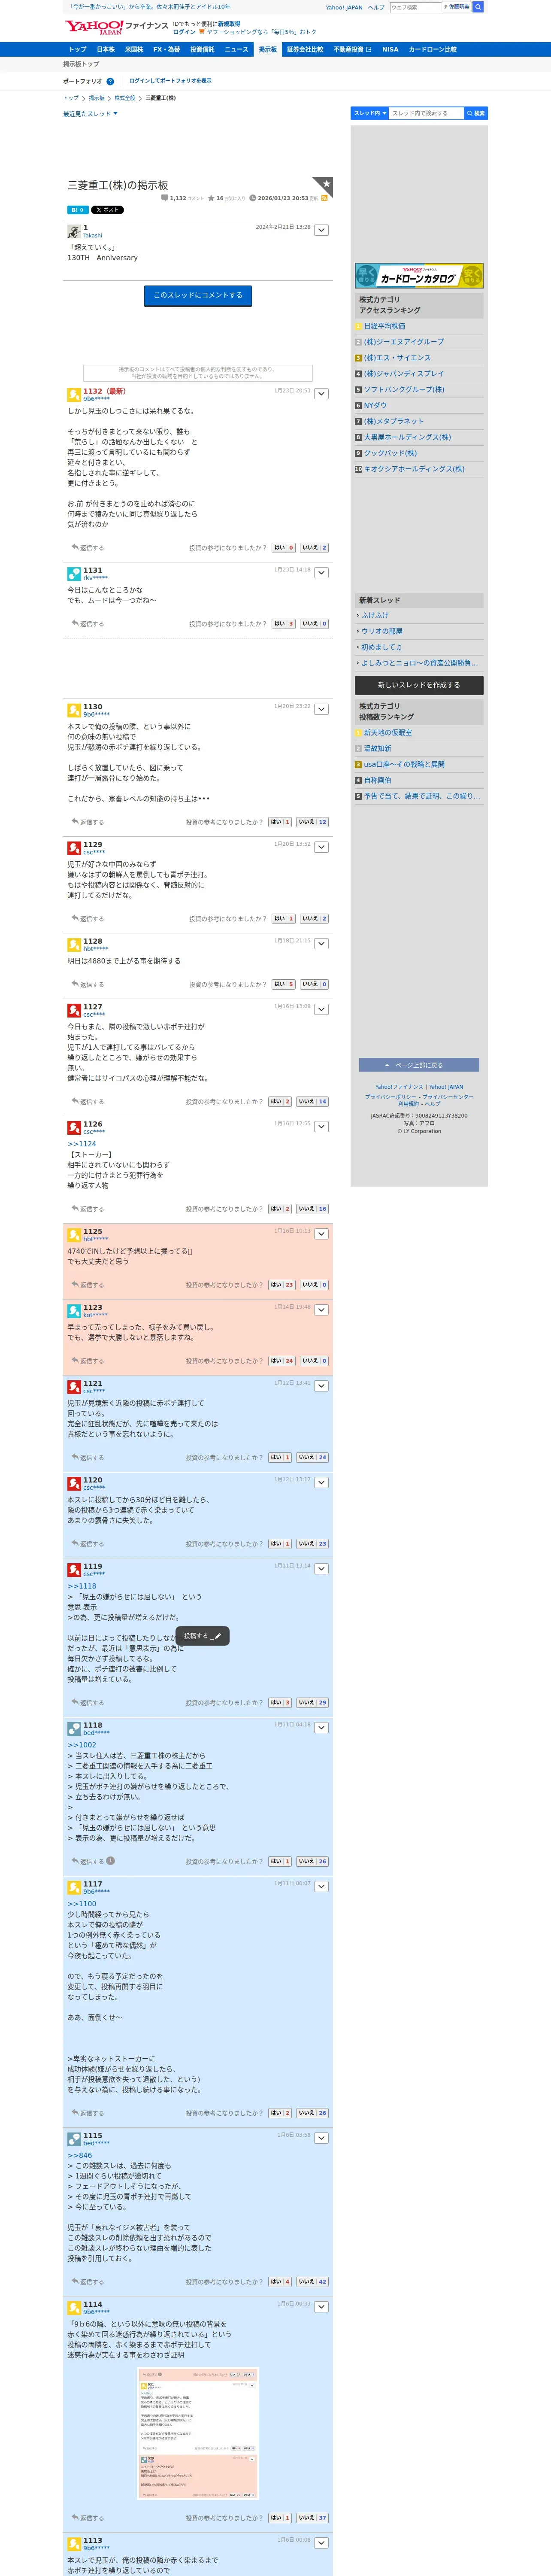551x2576 pixels.
Task: Vote いいえ on post 1115
Action: (312, 2282)
